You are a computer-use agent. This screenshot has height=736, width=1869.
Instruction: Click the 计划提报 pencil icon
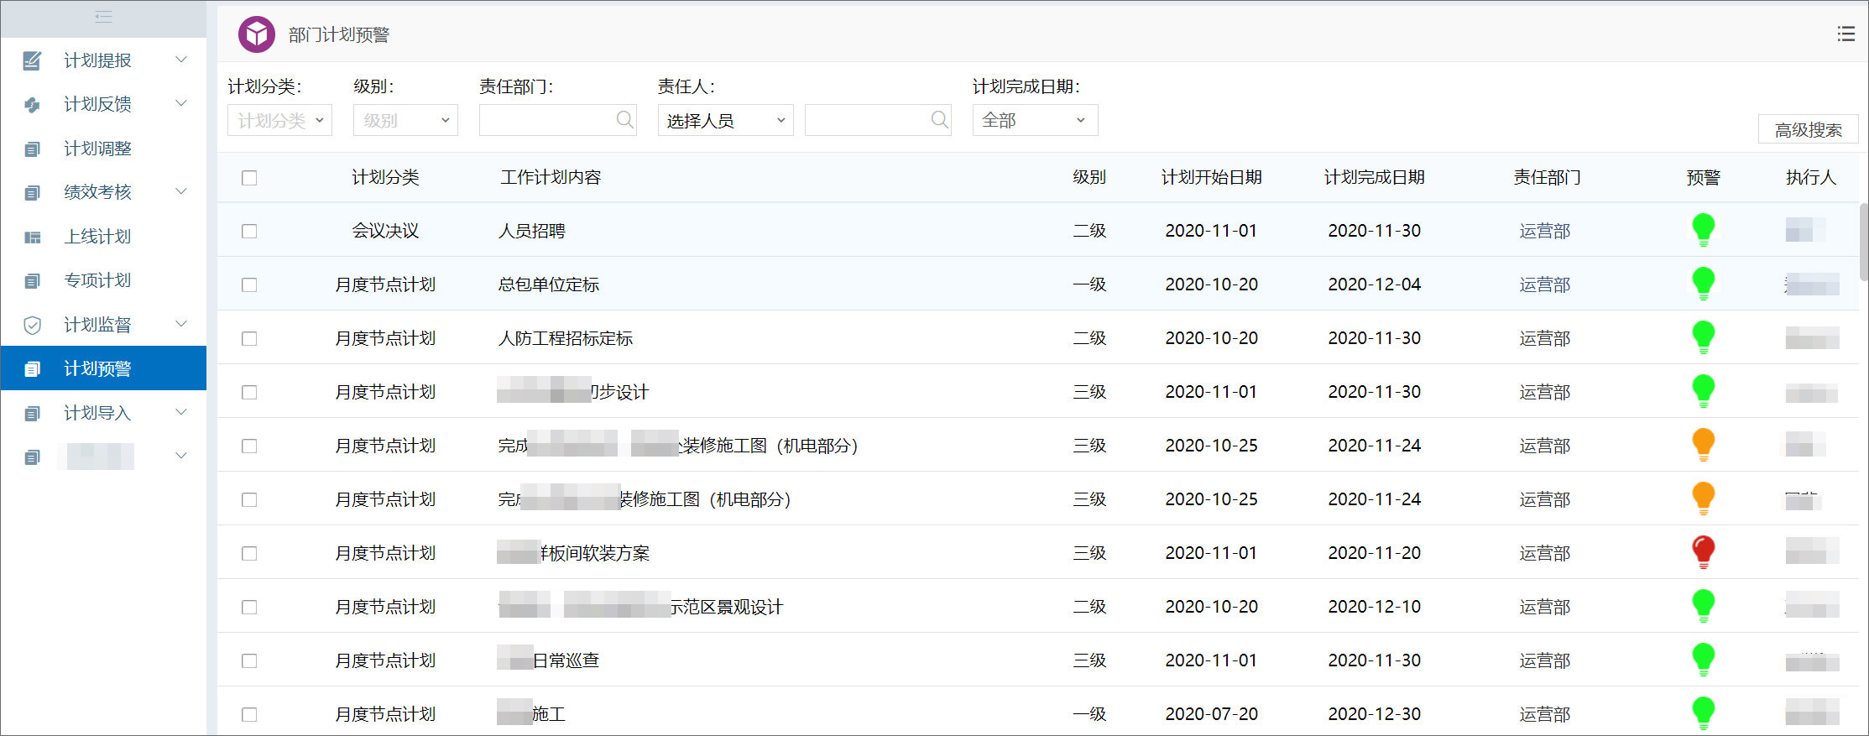pos(32,60)
